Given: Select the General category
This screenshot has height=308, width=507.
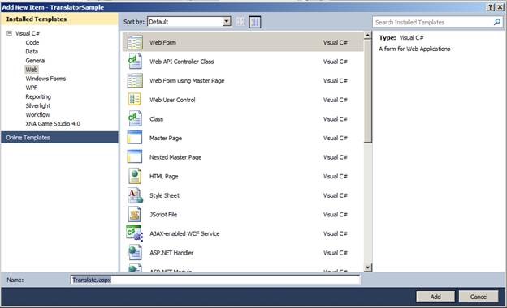Looking at the screenshot, I should [36, 60].
